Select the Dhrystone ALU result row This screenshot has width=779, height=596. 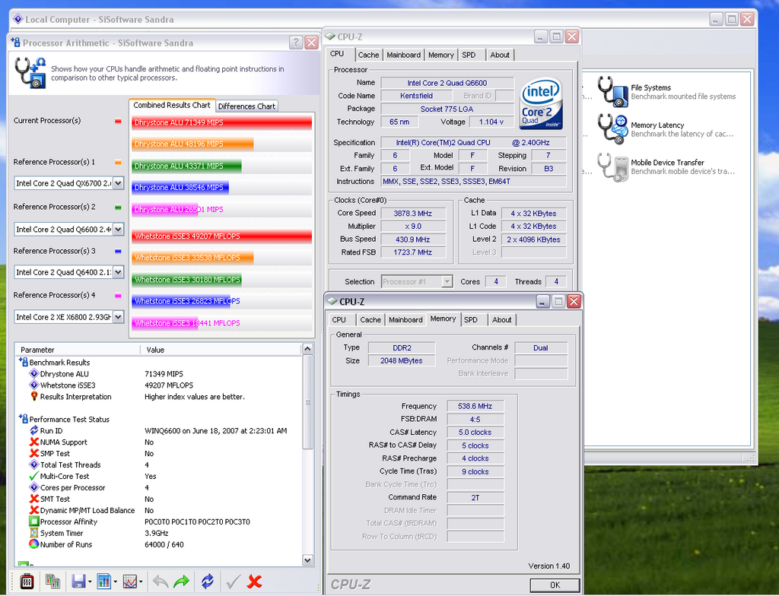click(65, 374)
